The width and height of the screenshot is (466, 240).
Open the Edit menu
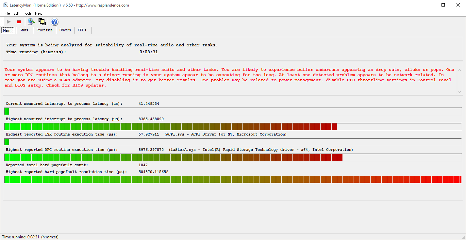pyautogui.click(x=16, y=13)
